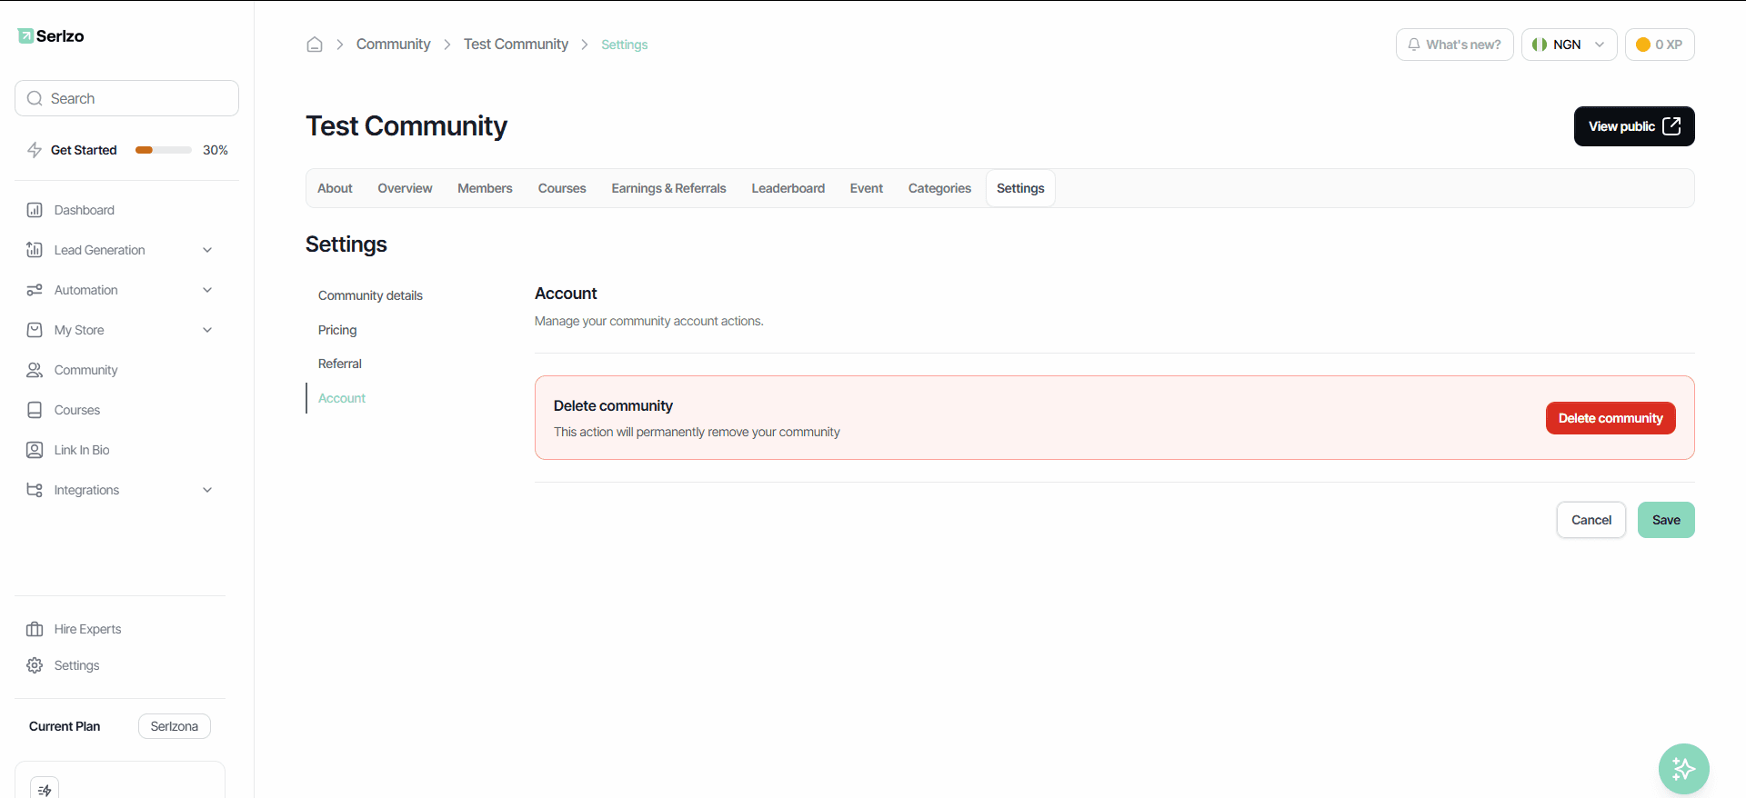This screenshot has width=1746, height=798.
Task: Click the Current Plan label
Action: click(65, 726)
